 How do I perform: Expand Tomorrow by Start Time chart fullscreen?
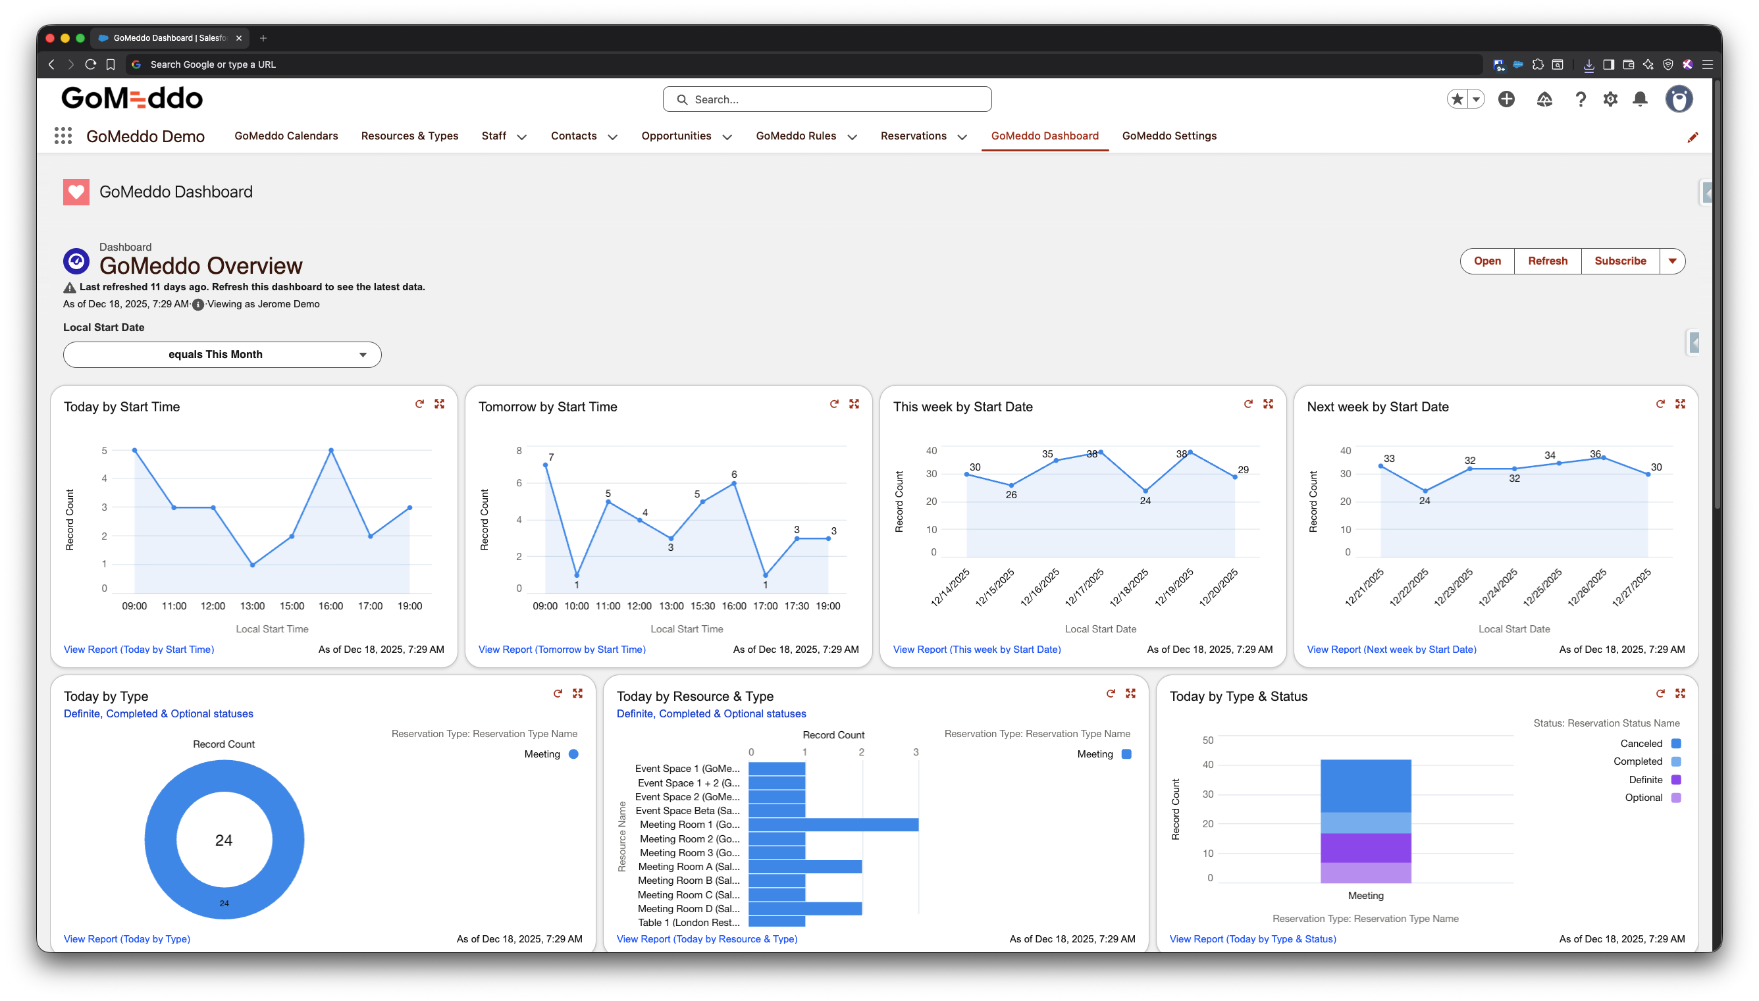[x=853, y=404]
